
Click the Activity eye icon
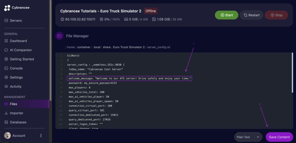click(x=6, y=86)
